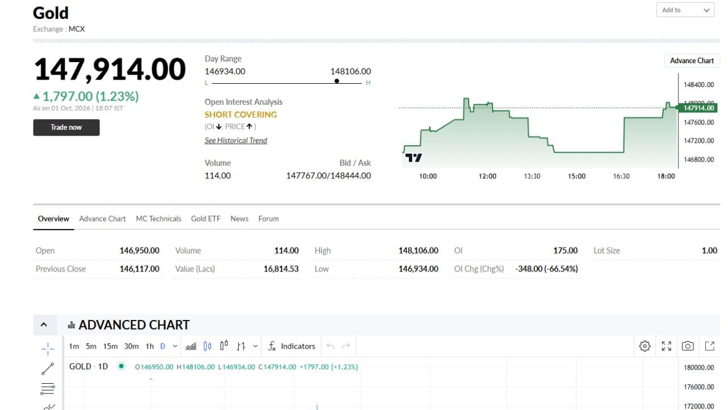The width and height of the screenshot is (728, 410).
Task: Switch to area chart style
Action: (191, 346)
